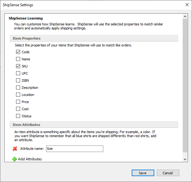The image size is (192, 182).
Task: Click the Cancel button
Action: [168, 173]
